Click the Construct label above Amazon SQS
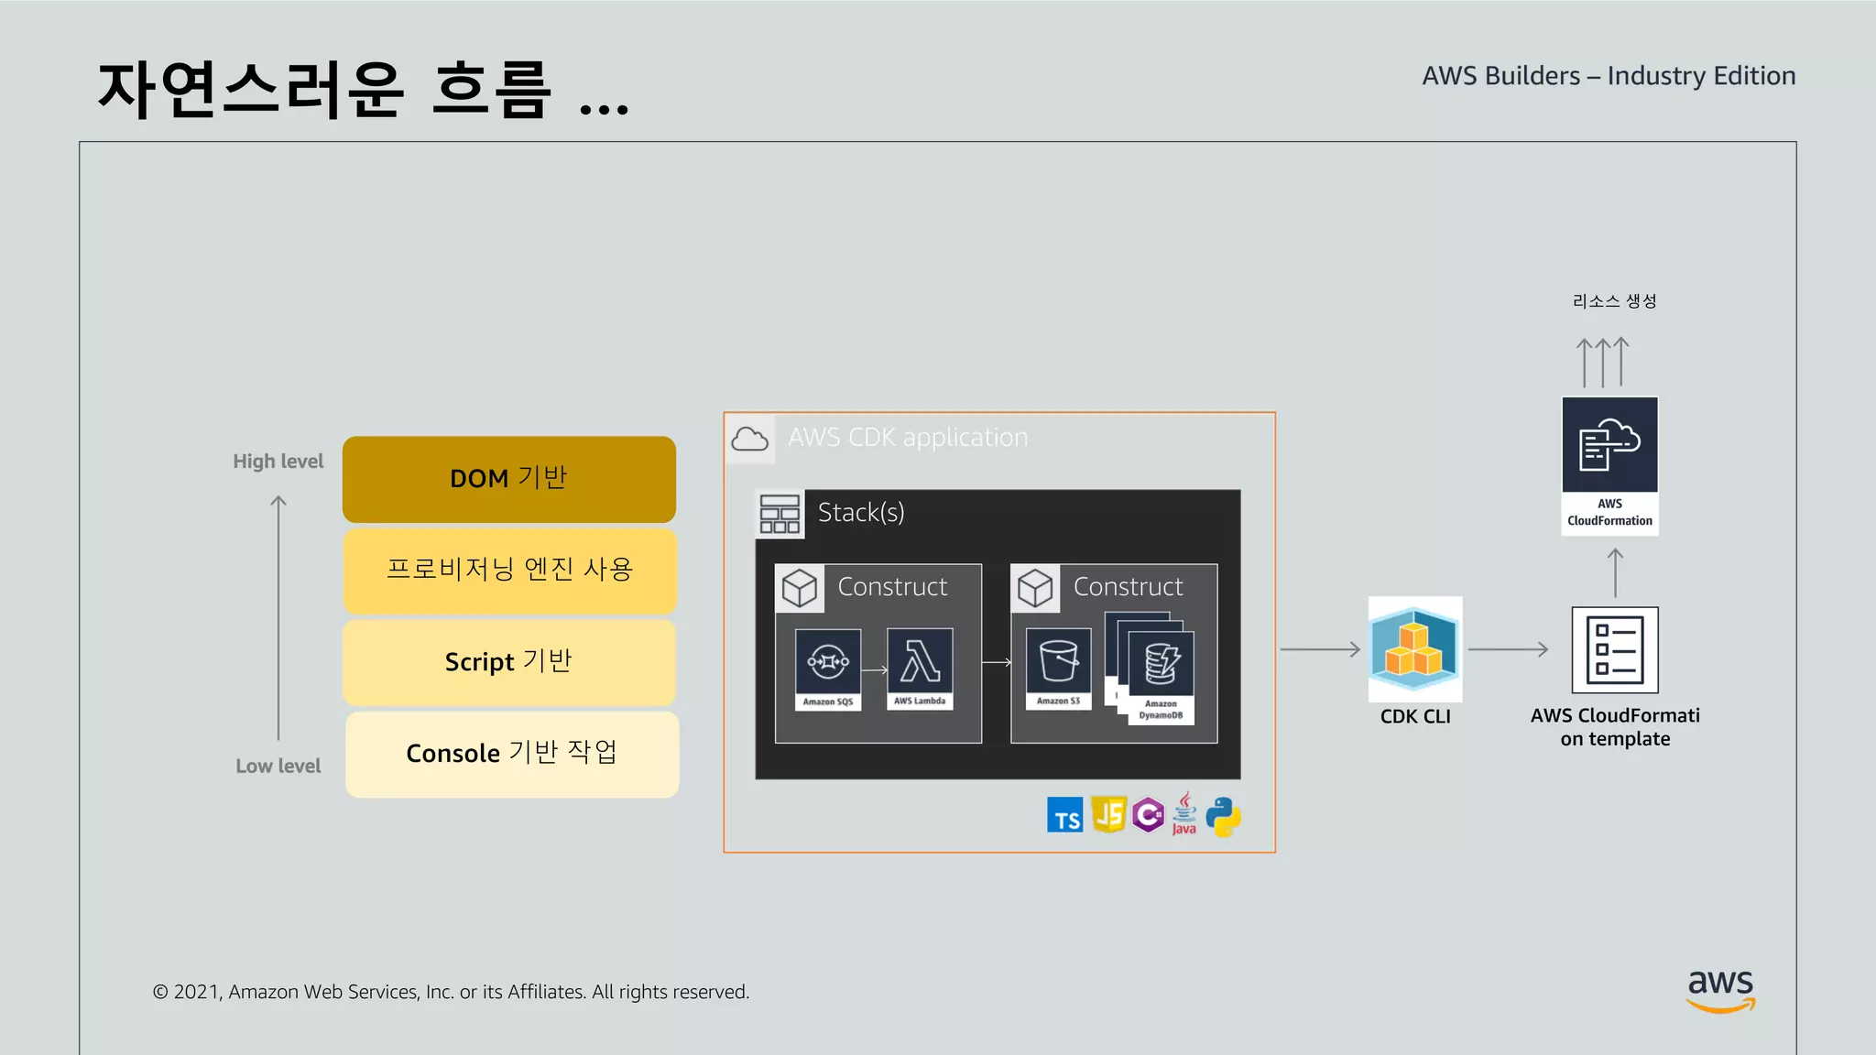Viewport: 1876px width, 1055px height. 892,587
